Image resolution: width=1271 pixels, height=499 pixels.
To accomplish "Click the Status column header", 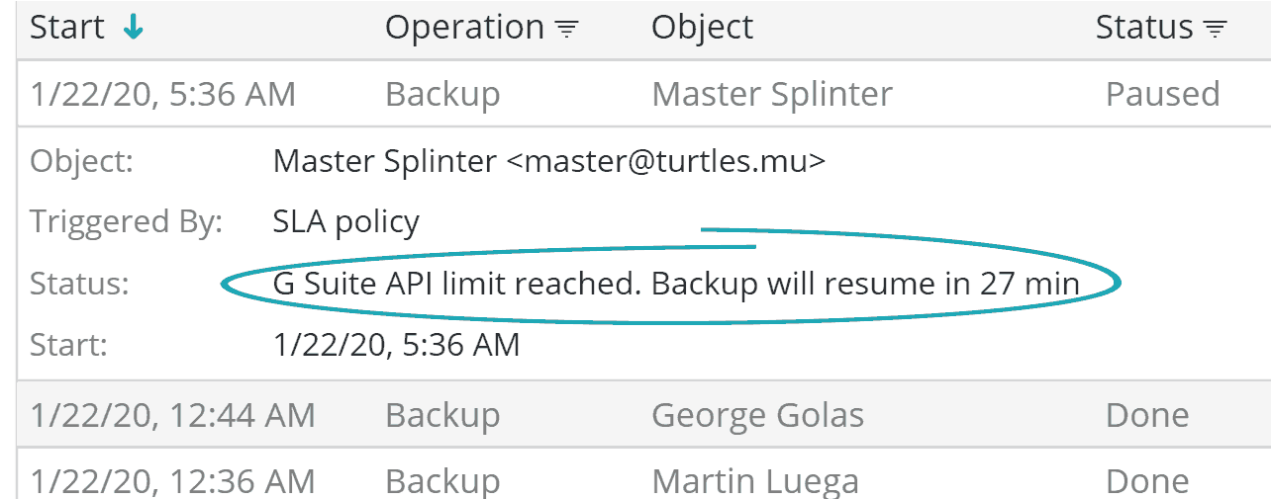I will point(1144,28).
